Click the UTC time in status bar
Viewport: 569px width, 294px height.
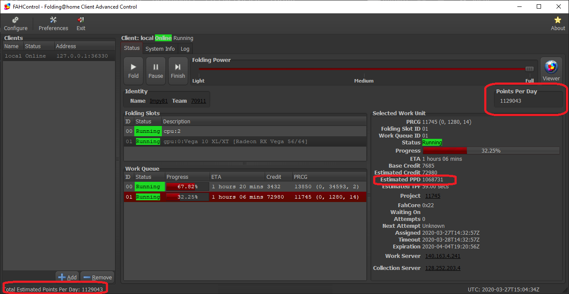[x=504, y=290]
